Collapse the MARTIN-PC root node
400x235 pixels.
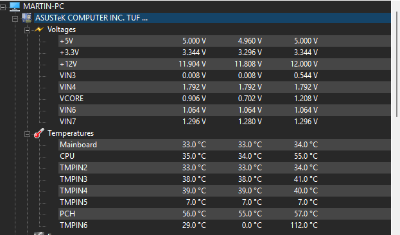pos(3,8)
